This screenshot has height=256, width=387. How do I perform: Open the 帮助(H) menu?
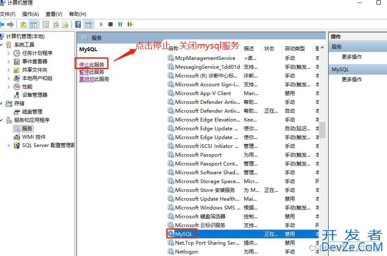point(77,14)
